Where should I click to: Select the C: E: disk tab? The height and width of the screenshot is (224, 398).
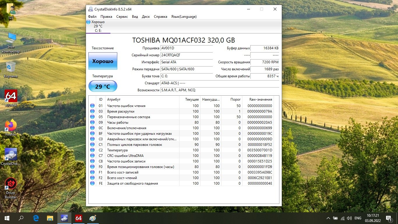(98, 26)
